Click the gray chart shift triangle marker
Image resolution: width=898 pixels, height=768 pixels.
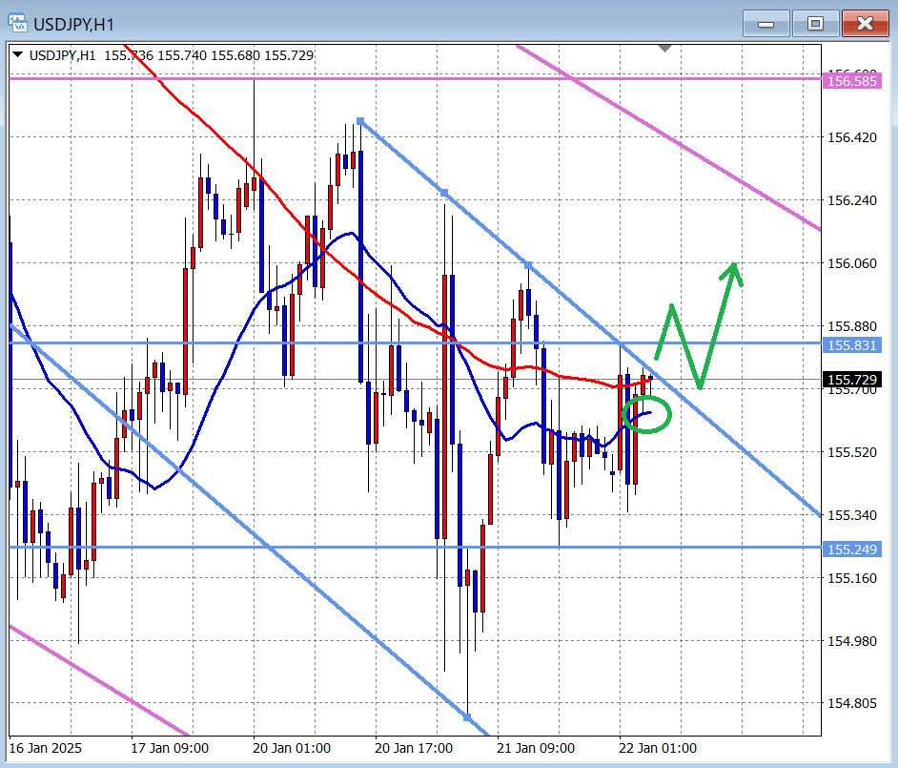[x=664, y=47]
